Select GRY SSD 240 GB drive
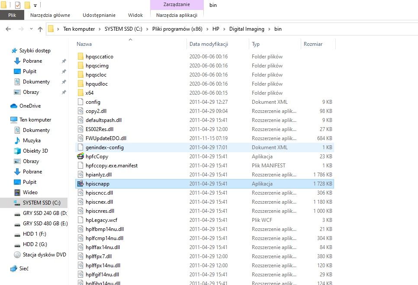Viewport: 418px width, 285px height. (x=45, y=213)
